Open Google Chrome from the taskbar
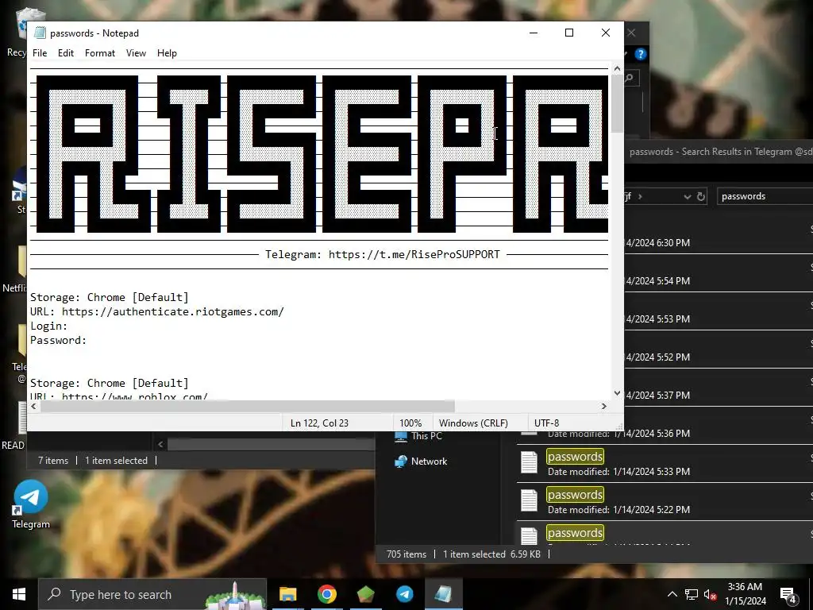 pyautogui.click(x=326, y=594)
